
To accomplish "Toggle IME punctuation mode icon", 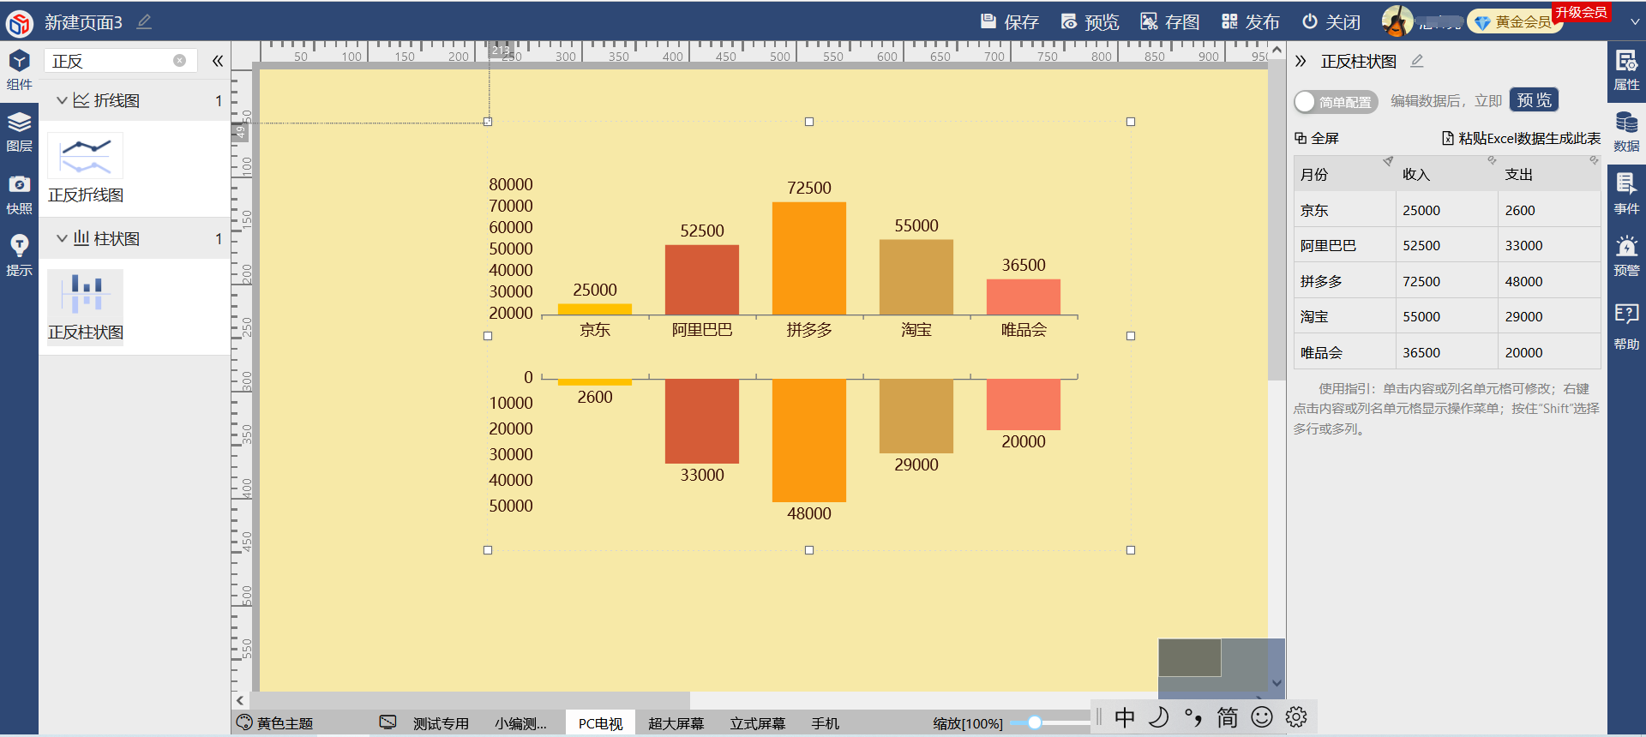I will pyautogui.click(x=1193, y=717).
